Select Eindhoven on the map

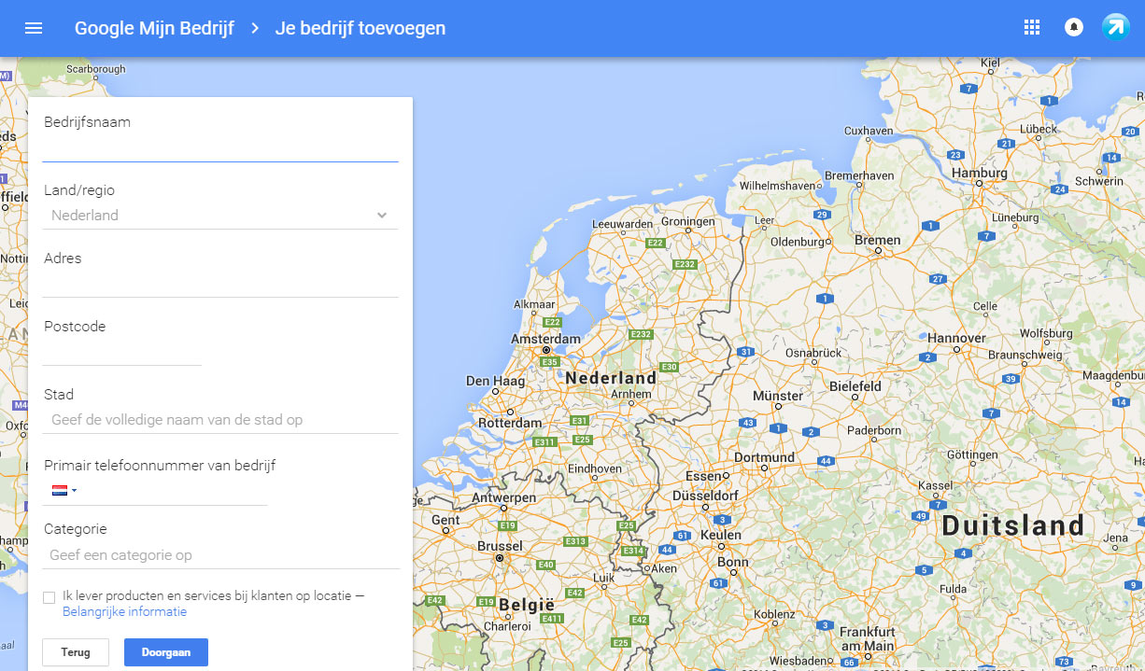(x=594, y=468)
